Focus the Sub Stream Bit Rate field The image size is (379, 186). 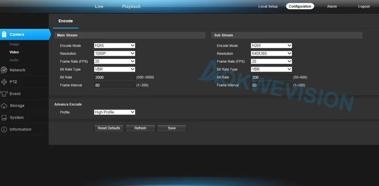coord(271,77)
